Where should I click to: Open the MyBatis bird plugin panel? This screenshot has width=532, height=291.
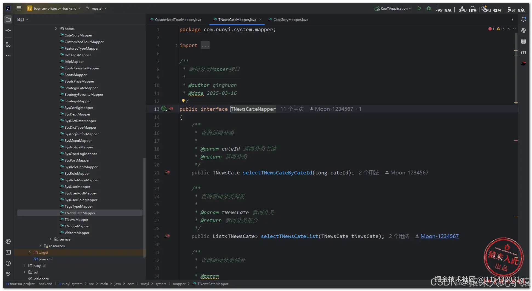coord(524,63)
